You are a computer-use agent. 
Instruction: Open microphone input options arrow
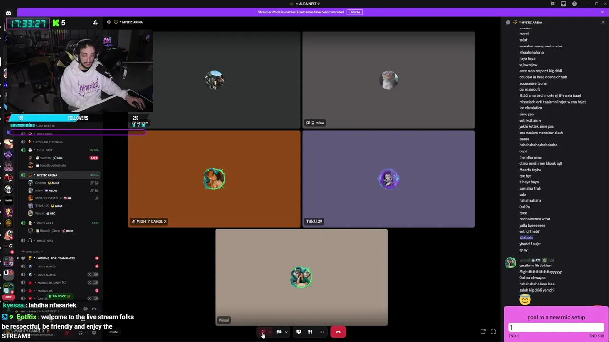[x=270, y=332]
